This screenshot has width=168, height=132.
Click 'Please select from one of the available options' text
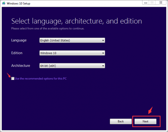point(48,28)
